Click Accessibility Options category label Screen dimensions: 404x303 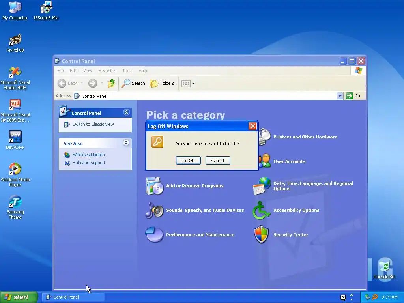point(296,210)
